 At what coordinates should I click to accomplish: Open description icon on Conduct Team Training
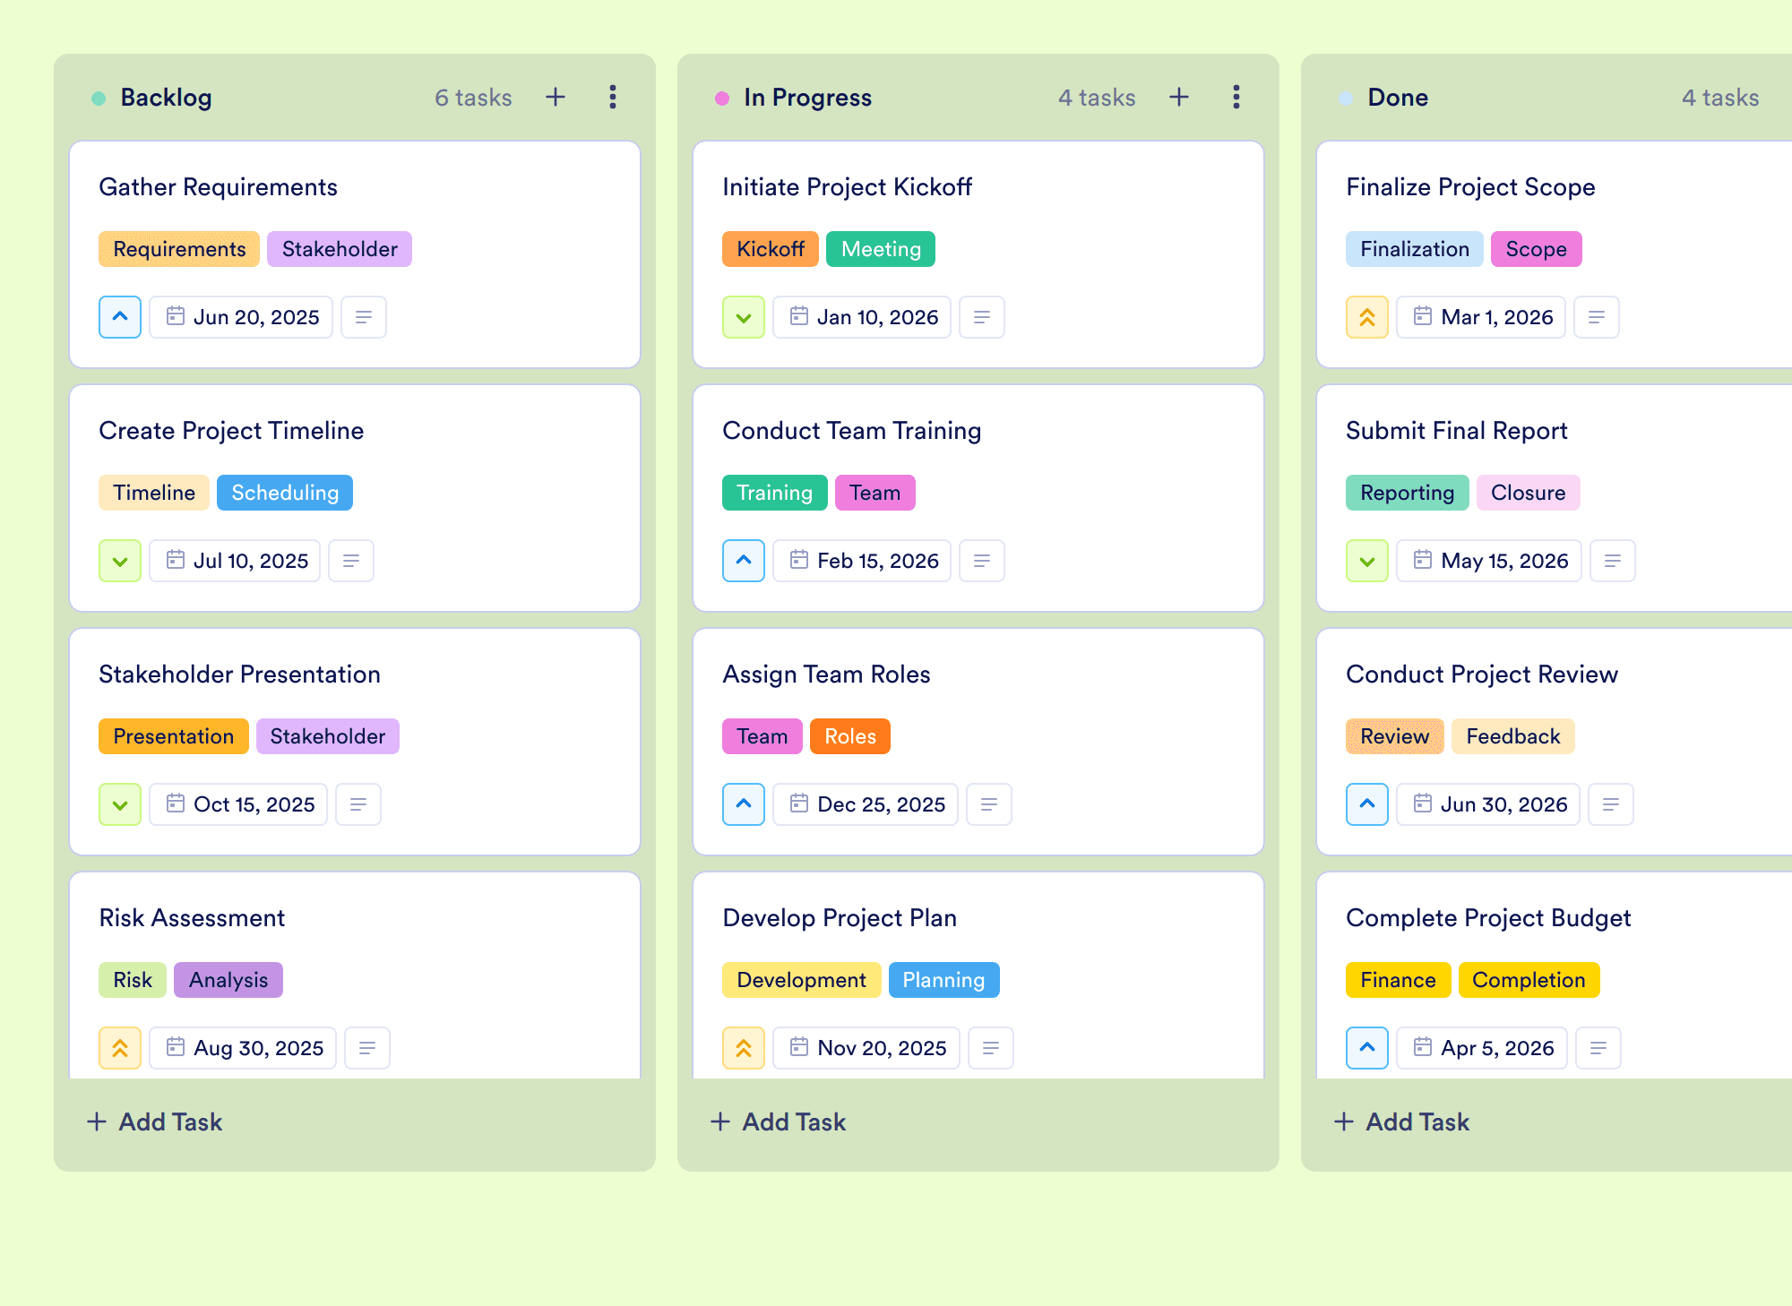point(982,561)
